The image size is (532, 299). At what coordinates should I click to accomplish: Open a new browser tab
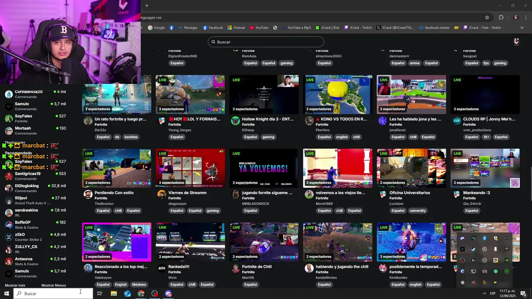(147, 5)
